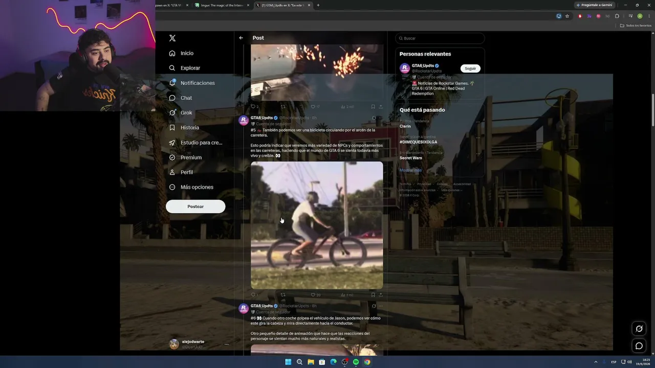The width and height of the screenshot is (655, 368).
Task: Bookmark post #5 about the bicycle
Action: click(x=373, y=295)
